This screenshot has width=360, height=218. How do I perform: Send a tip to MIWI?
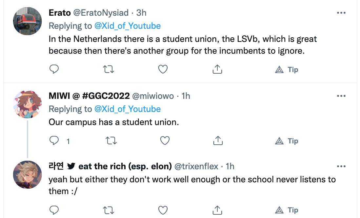click(287, 141)
